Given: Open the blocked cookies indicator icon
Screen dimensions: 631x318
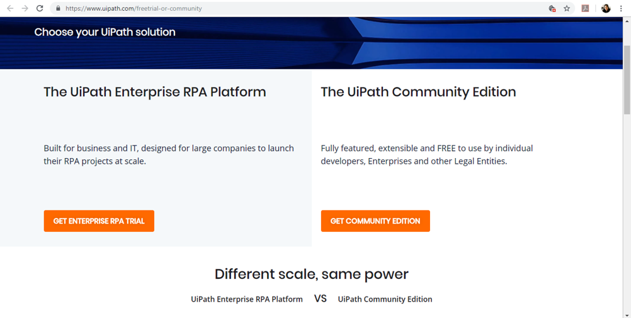Looking at the screenshot, I should pos(552,8).
